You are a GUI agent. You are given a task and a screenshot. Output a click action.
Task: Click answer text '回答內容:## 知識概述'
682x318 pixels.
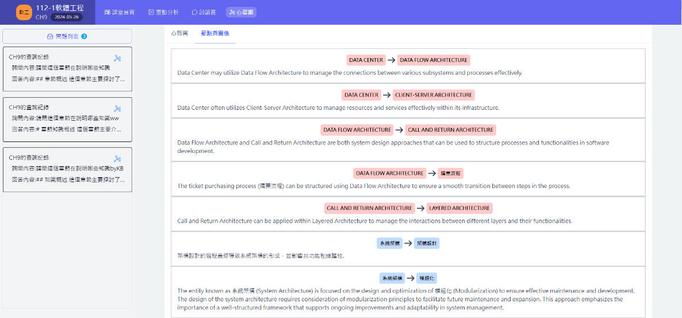click(69, 179)
